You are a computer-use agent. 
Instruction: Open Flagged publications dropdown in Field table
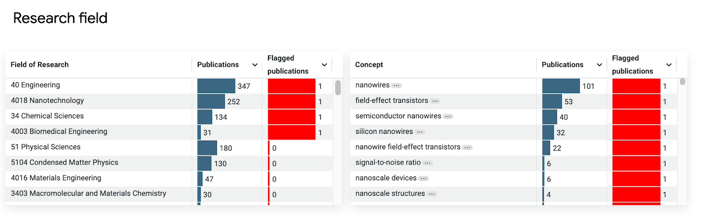[324, 65]
